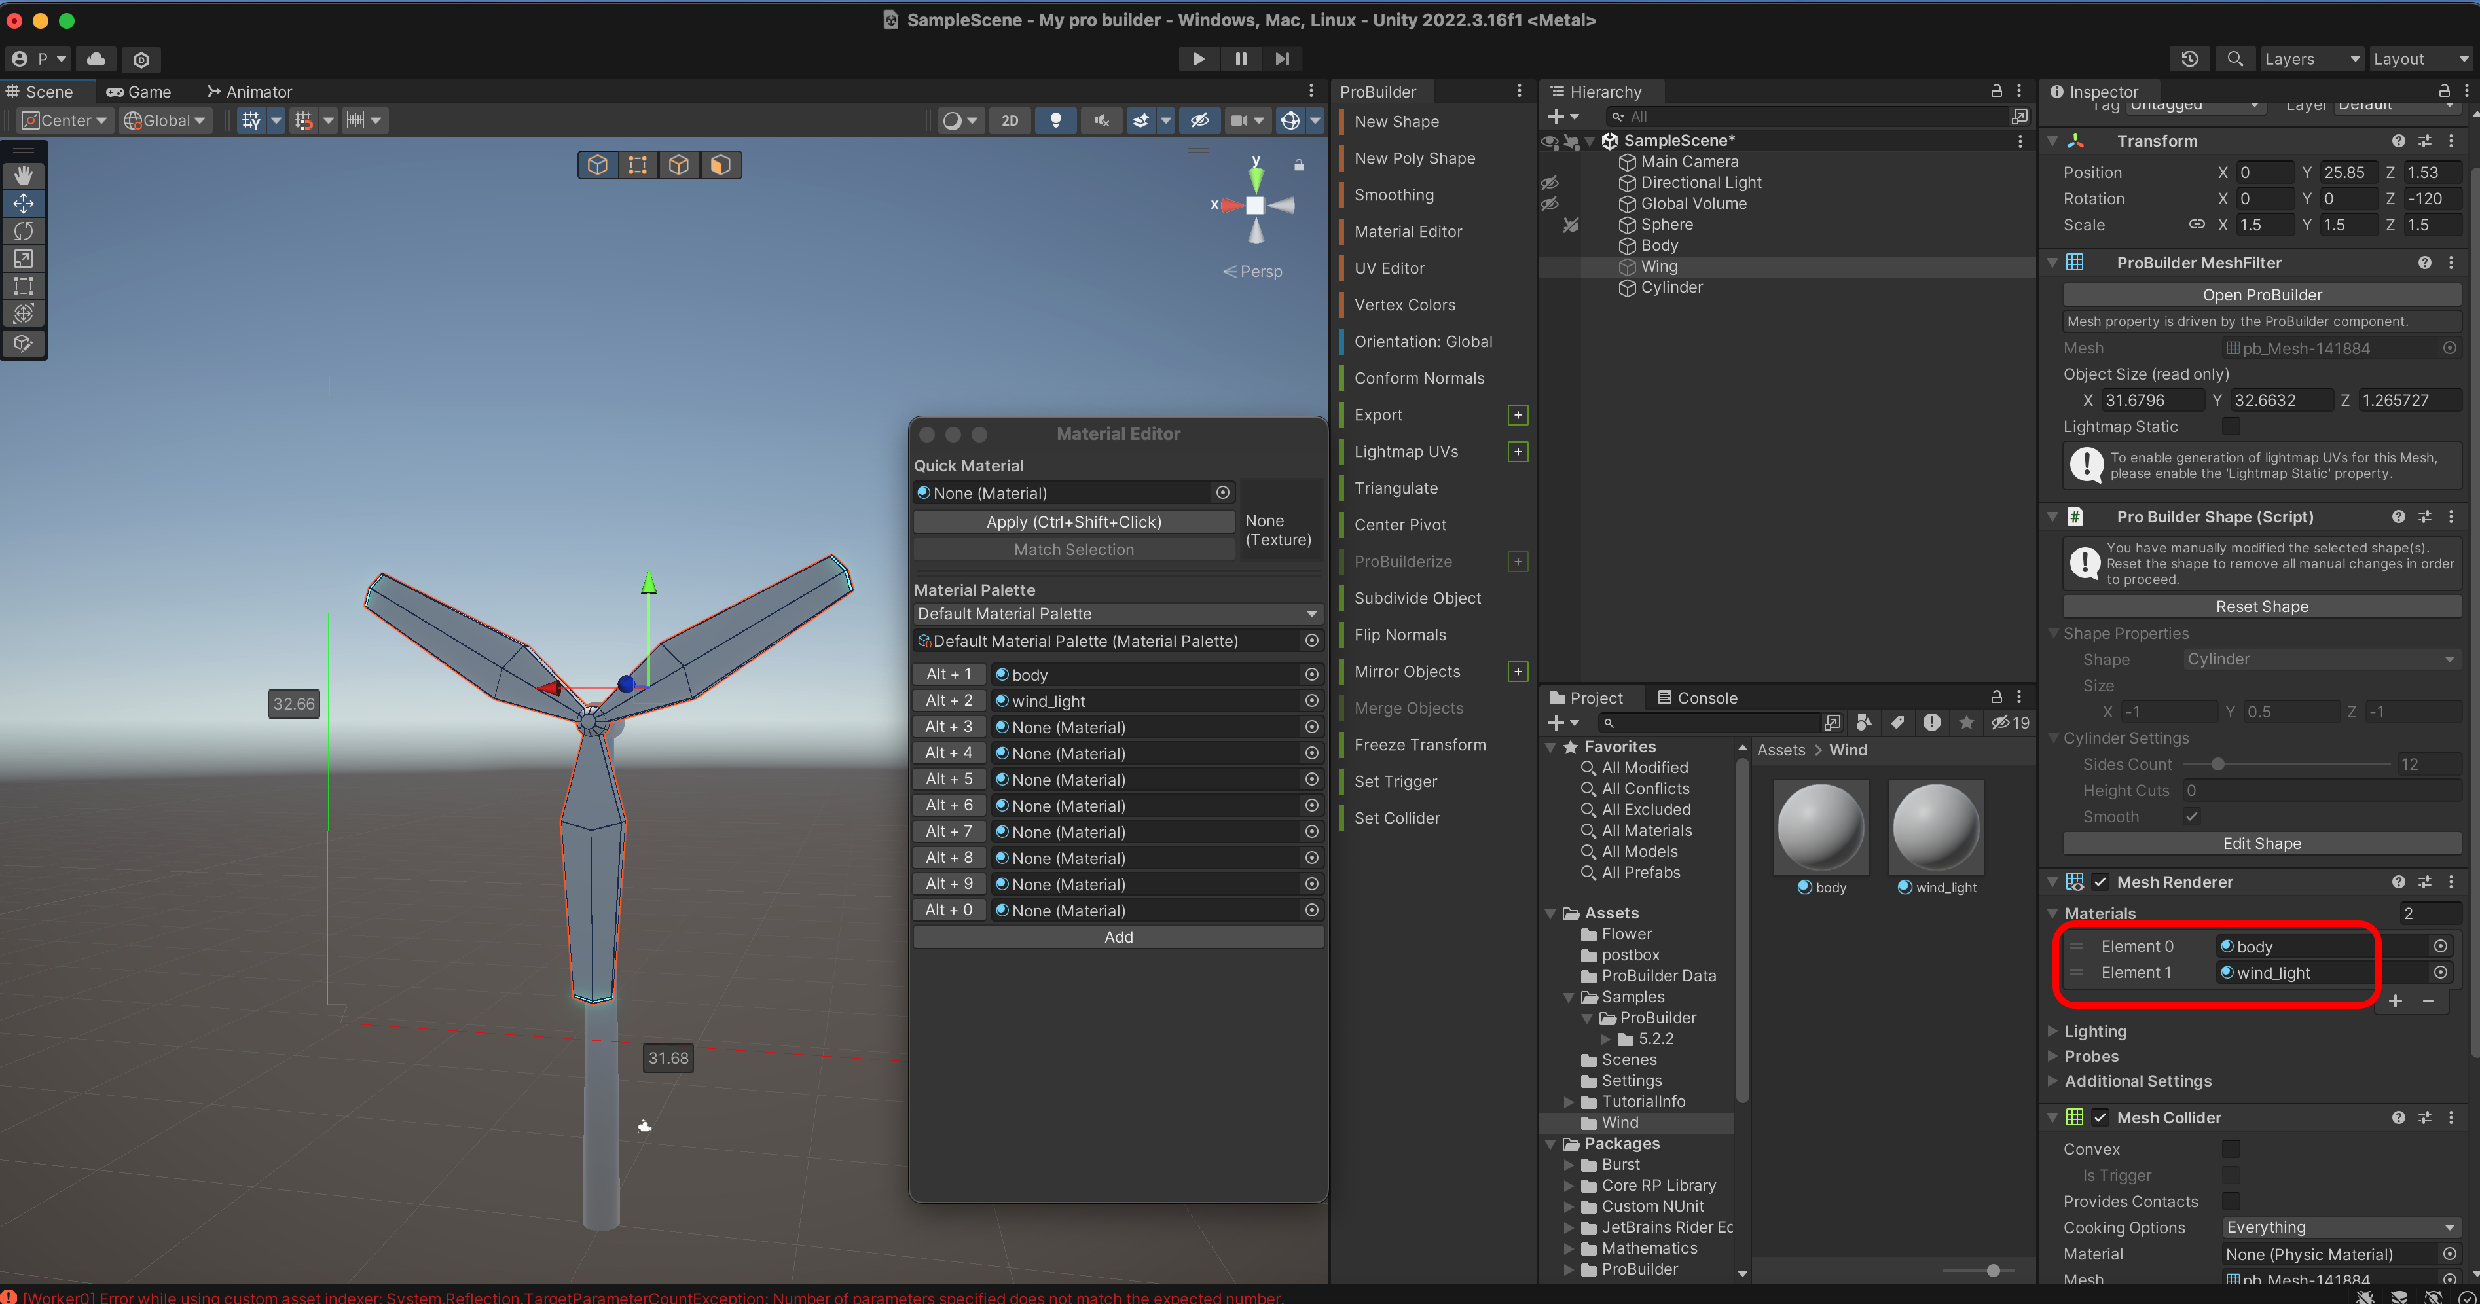Screen dimensions: 2480x1304
Task: Select the Rotate tool in scene toolbar
Action: [23, 231]
